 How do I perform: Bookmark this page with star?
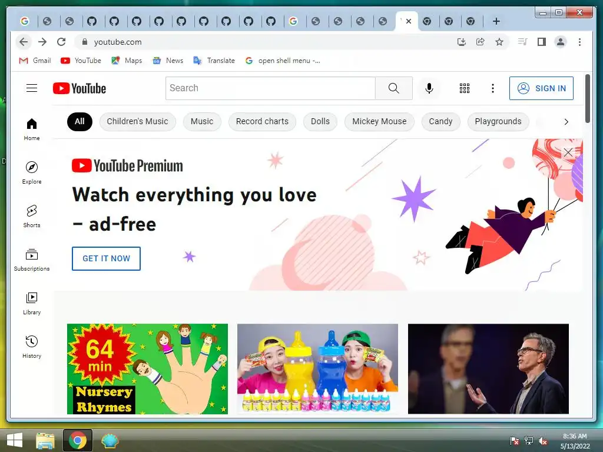[499, 42]
